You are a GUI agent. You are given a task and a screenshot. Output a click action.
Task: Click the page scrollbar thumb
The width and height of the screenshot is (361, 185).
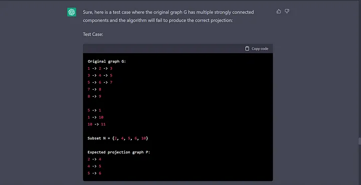359,141
